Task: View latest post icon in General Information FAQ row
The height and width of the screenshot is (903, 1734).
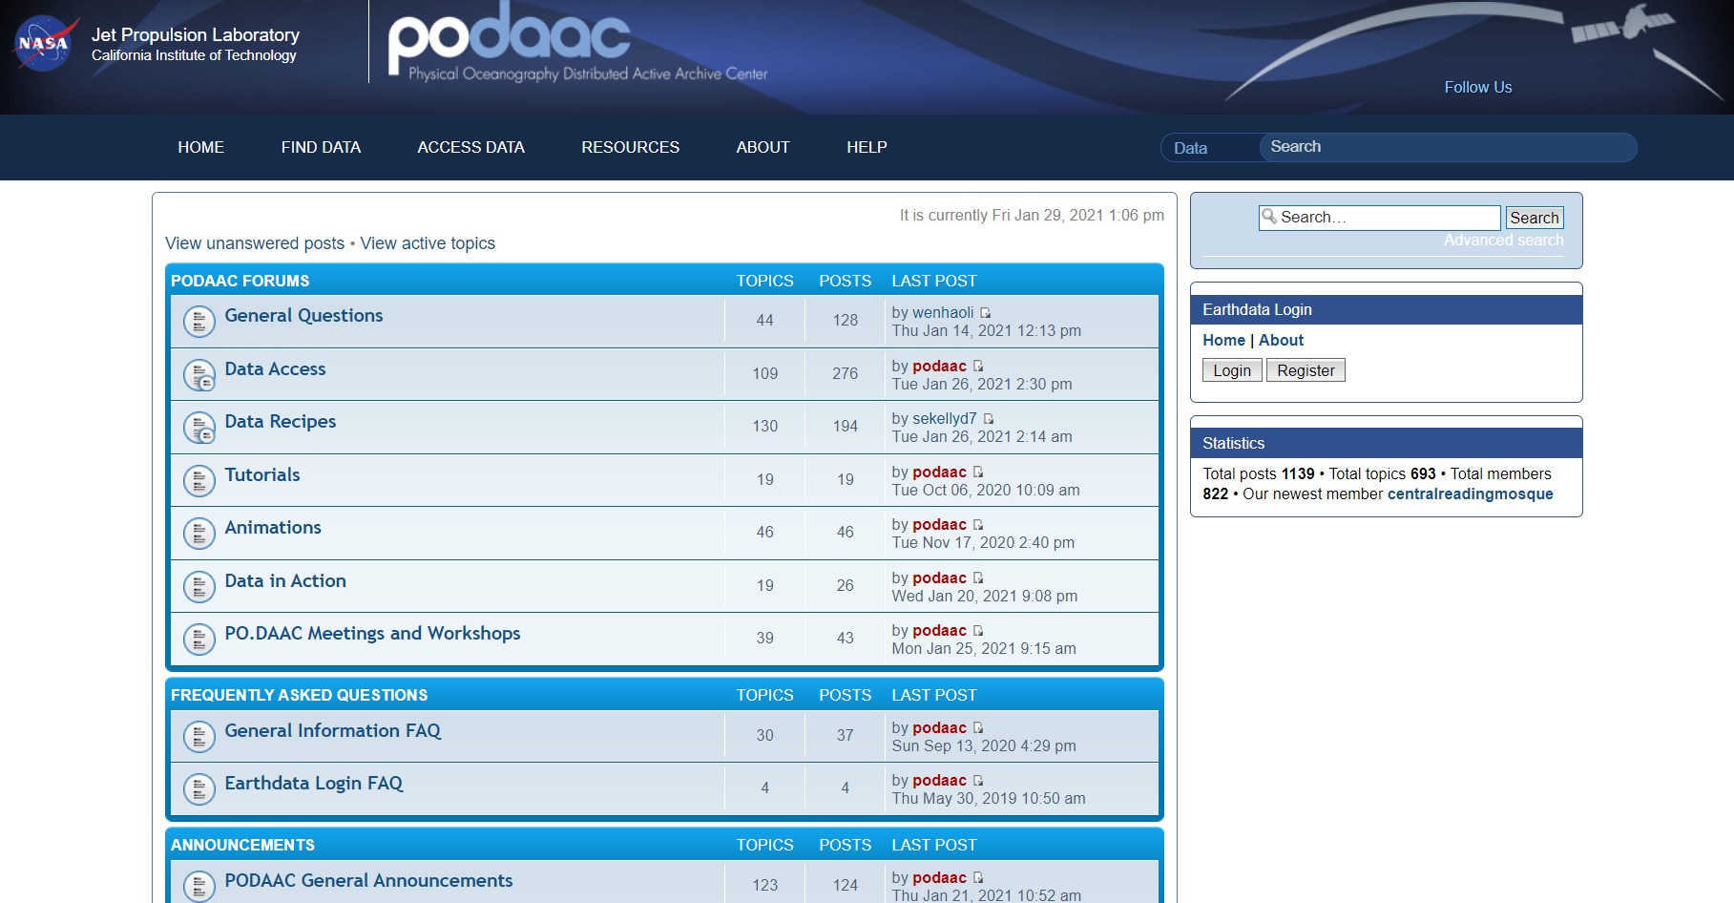Action: (978, 728)
